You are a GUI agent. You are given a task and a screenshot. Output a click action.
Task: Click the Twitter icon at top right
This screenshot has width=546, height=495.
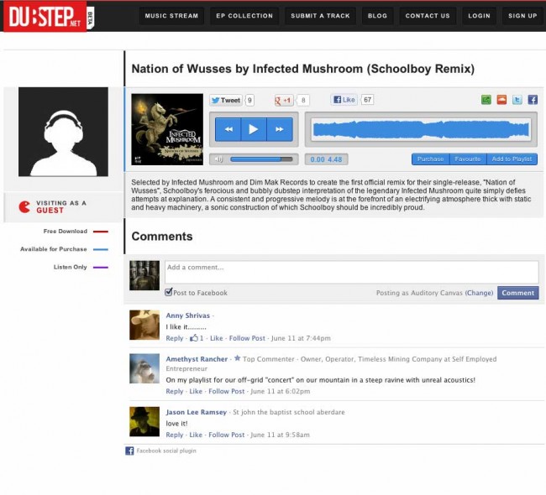517,100
